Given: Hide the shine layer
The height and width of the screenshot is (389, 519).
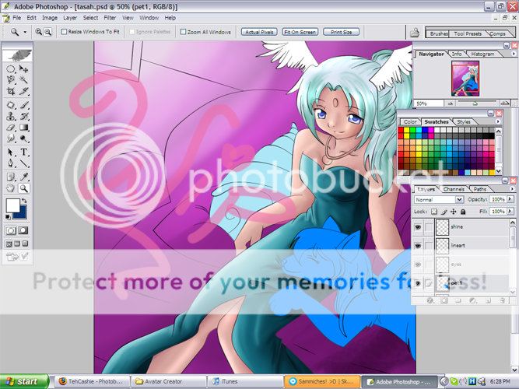Looking at the screenshot, I should click(x=419, y=227).
